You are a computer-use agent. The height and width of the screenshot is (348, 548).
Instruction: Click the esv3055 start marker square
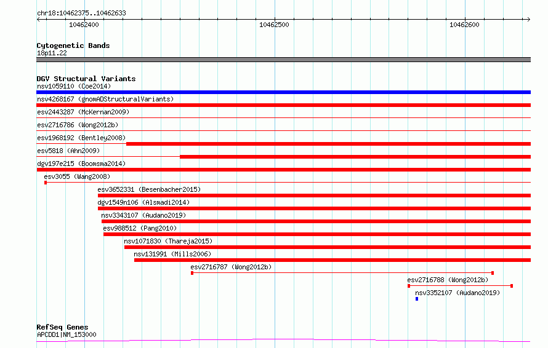pyautogui.click(x=46, y=183)
